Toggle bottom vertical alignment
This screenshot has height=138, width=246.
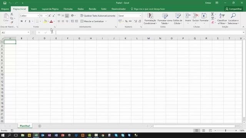pyautogui.click(x=67, y=15)
